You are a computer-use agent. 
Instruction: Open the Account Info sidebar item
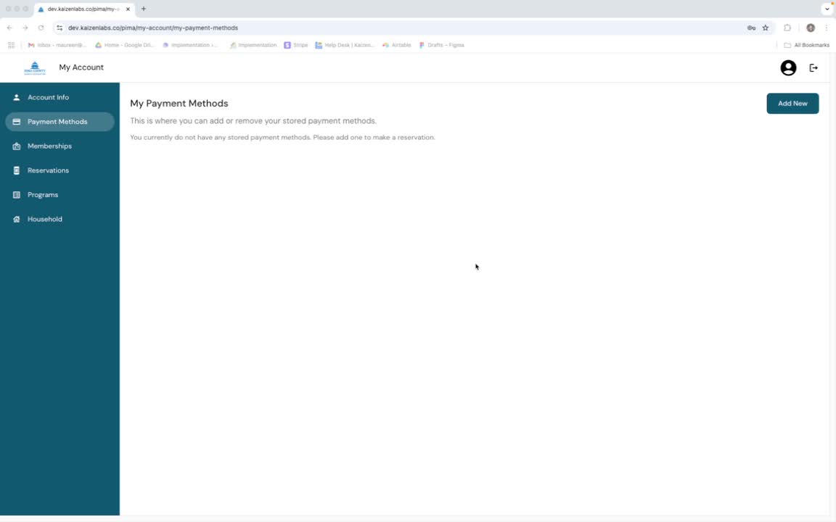click(x=60, y=97)
